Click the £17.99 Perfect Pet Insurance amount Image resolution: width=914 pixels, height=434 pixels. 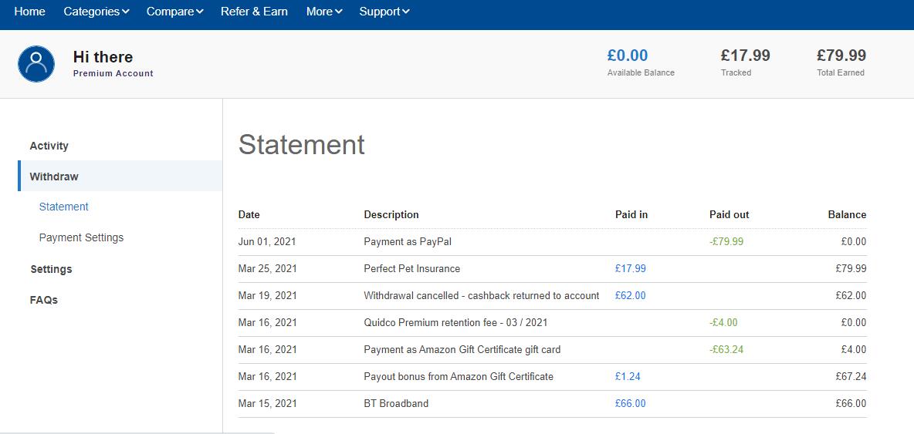[630, 269]
